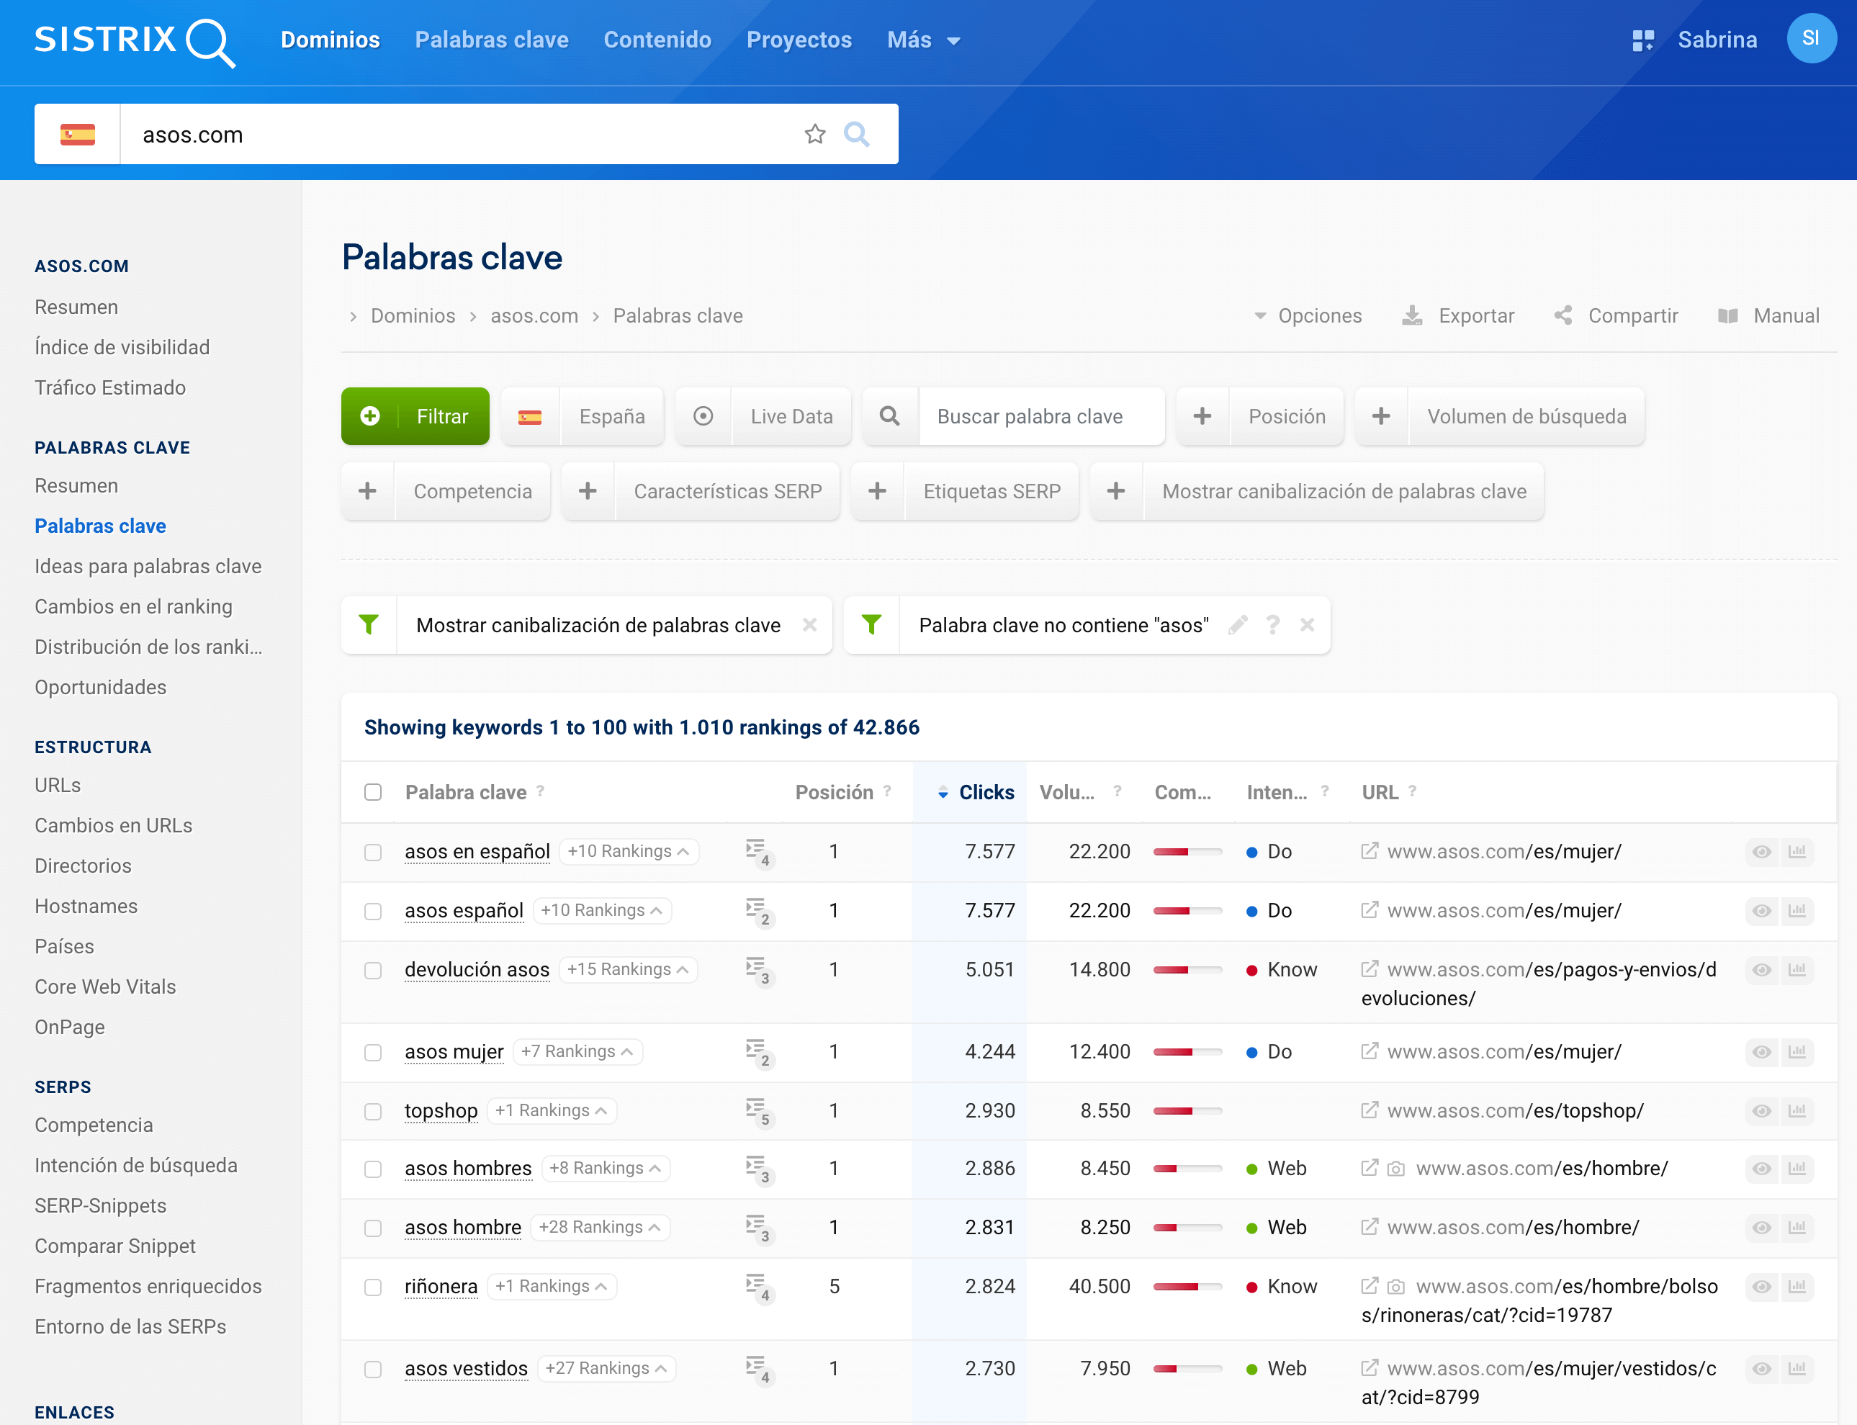1857x1425 pixels.
Task: Expand +1 Rankings for topshop
Action: [x=552, y=1110]
